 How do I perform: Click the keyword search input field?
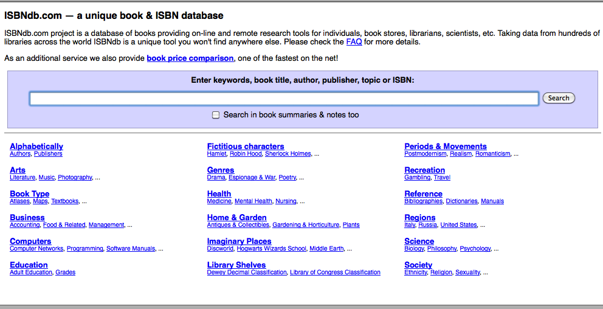pyautogui.click(x=284, y=99)
